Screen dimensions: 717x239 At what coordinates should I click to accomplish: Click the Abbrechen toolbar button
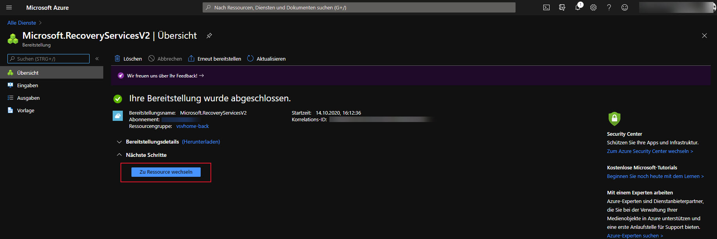point(165,59)
